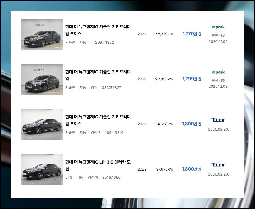This screenshot has height=209, width=255.
Task: Open thumbnail of car 351보1696
Action: (42, 169)
